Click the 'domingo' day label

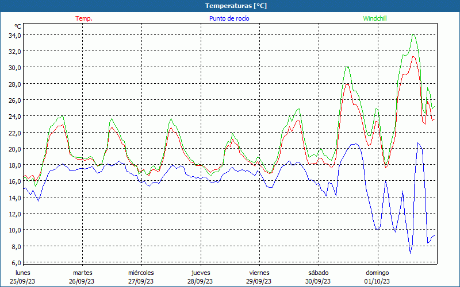coord(377,273)
